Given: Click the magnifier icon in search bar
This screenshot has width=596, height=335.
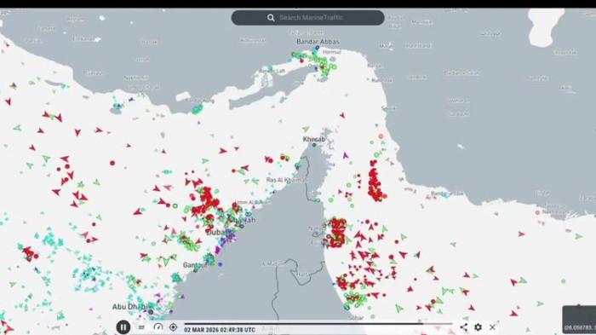Looking at the screenshot, I should tap(271, 18).
